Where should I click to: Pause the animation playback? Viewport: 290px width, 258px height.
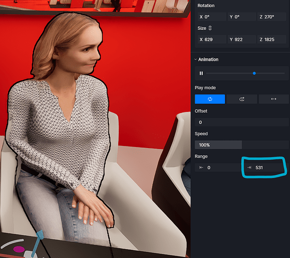pos(201,73)
